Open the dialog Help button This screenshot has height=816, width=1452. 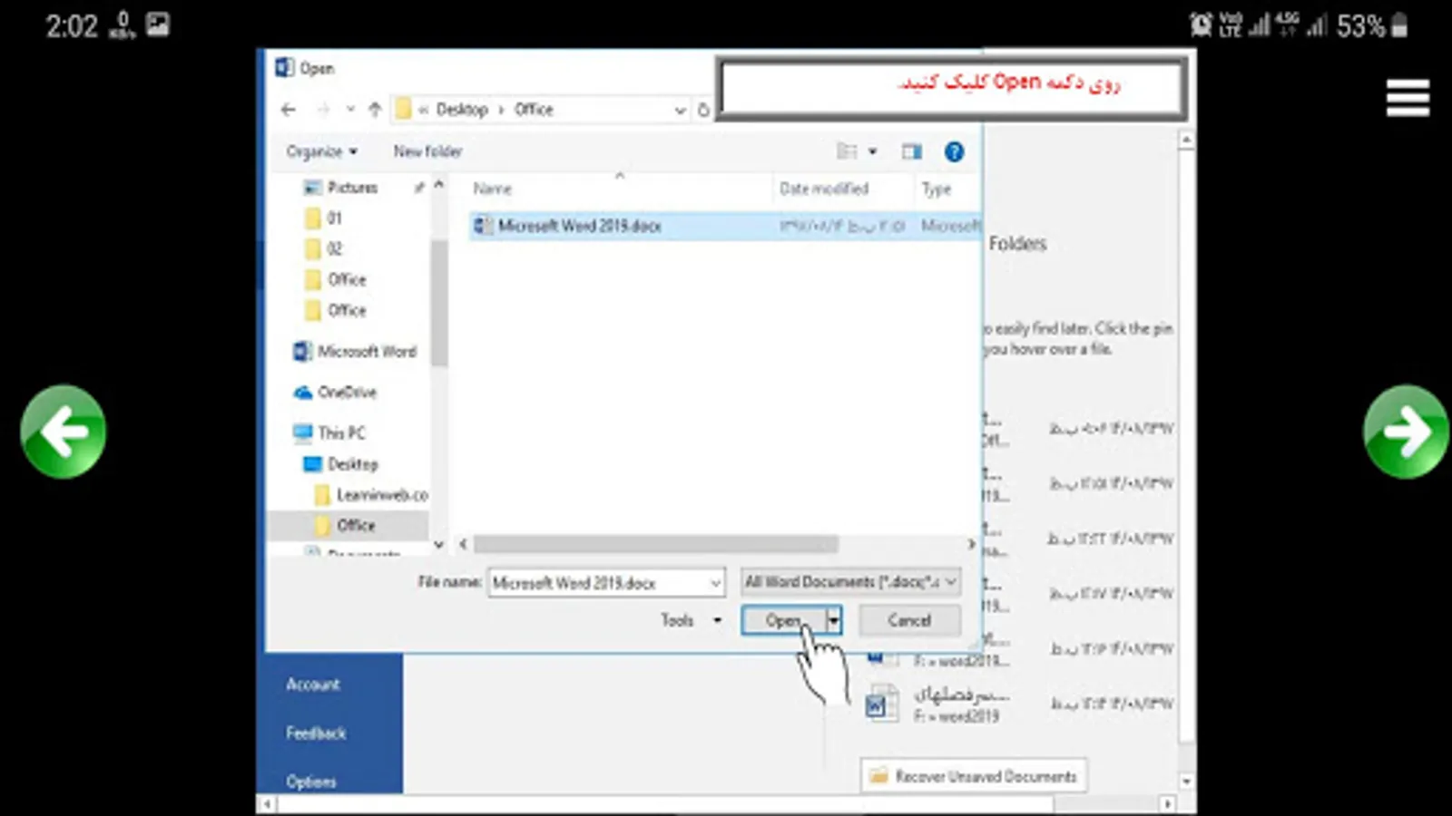coord(954,151)
